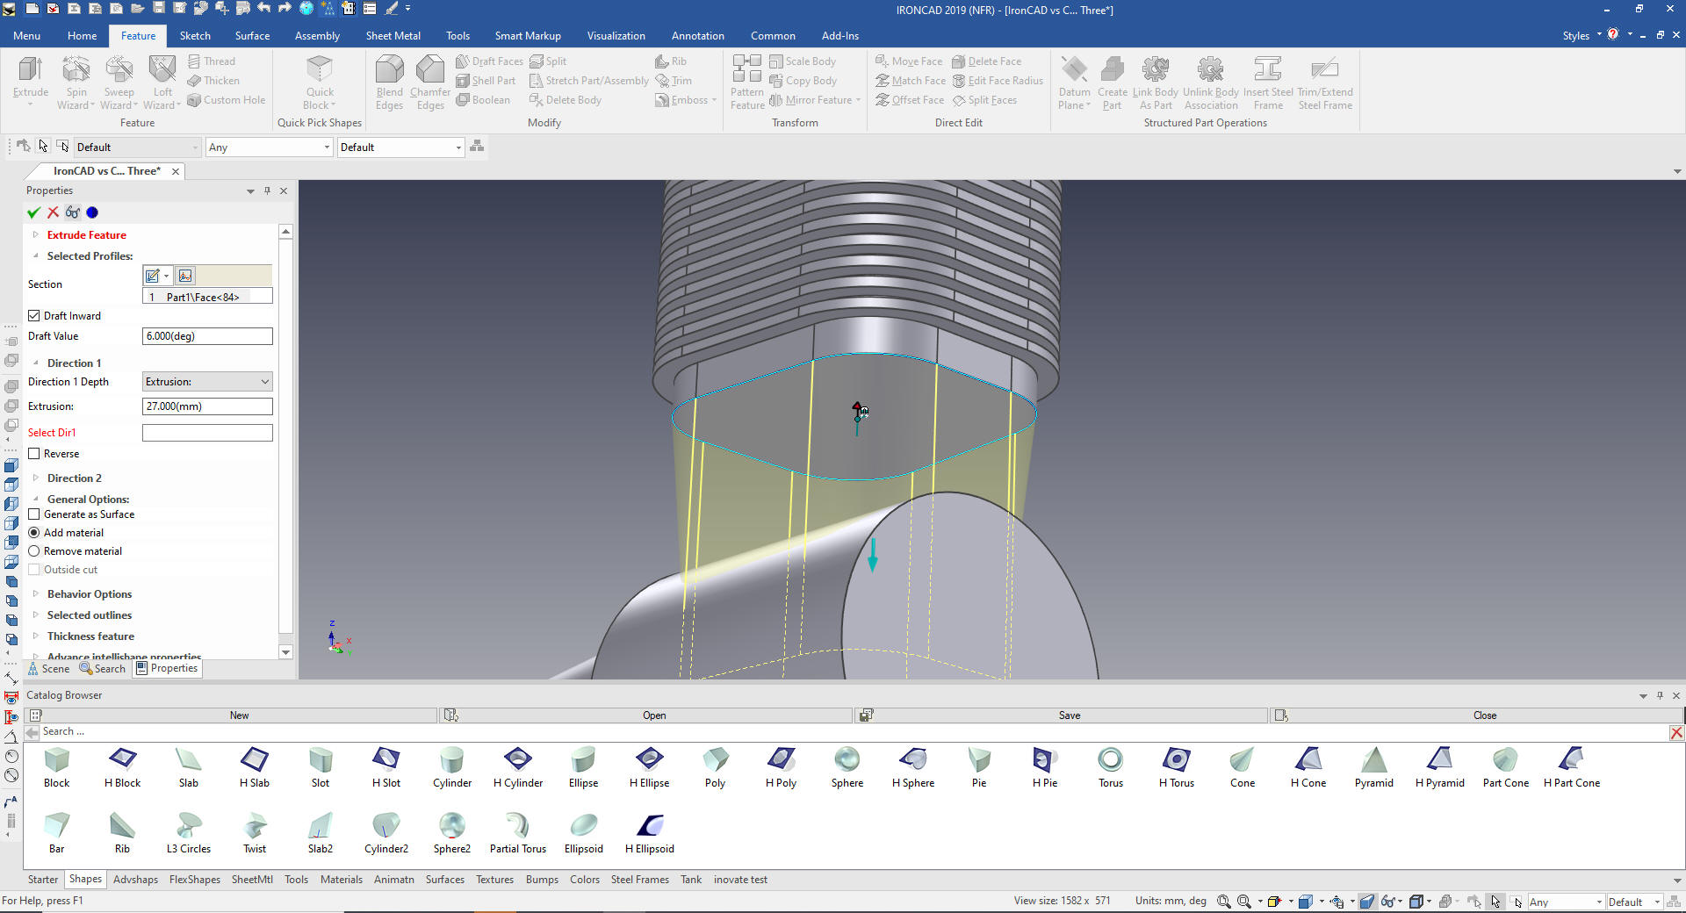Image resolution: width=1686 pixels, height=913 pixels.
Task: Cancel with the red X icon
Action: click(54, 212)
